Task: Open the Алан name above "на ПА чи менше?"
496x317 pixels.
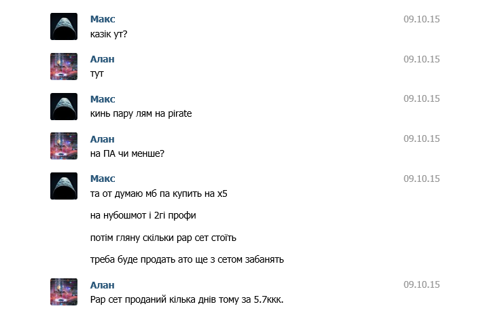Action: (102, 139)
